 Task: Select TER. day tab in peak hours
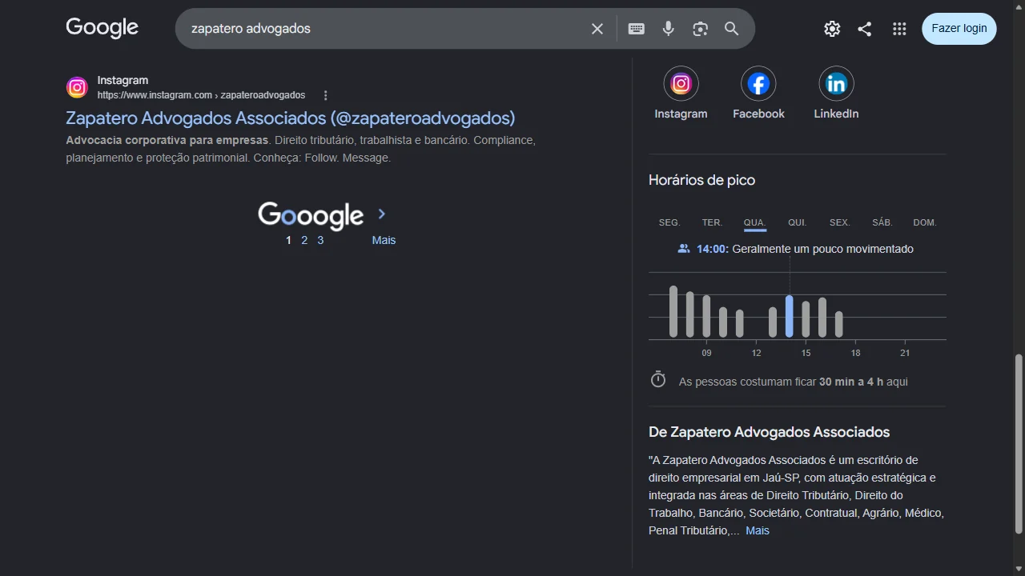click(712, 222)
